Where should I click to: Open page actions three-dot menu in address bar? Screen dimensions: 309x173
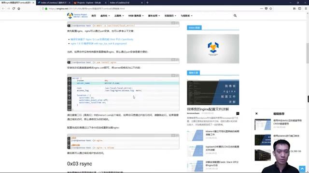262,9
